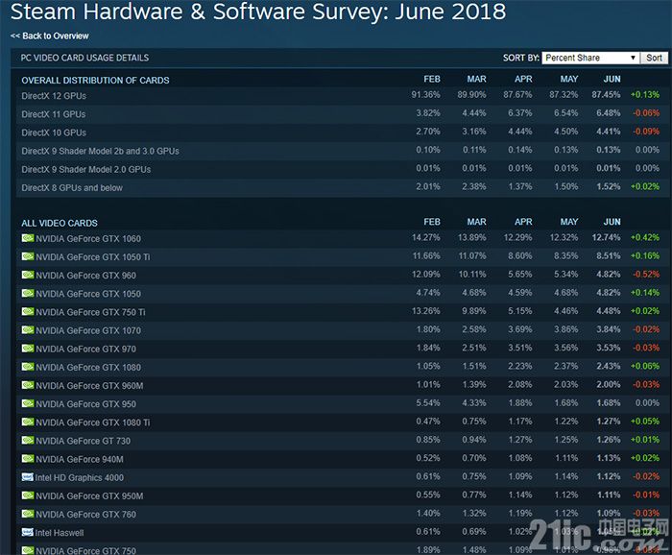Click JUN value 12.74% for GTX 1060
Image resolution: width=672 pixels, height=555 pixels.
[606, 237]
